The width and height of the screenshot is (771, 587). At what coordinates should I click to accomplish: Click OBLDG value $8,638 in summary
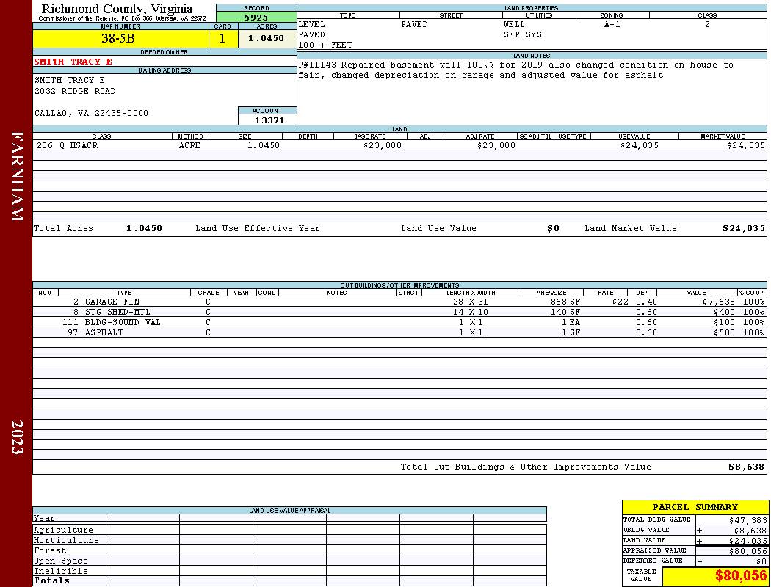click(750, 530)
